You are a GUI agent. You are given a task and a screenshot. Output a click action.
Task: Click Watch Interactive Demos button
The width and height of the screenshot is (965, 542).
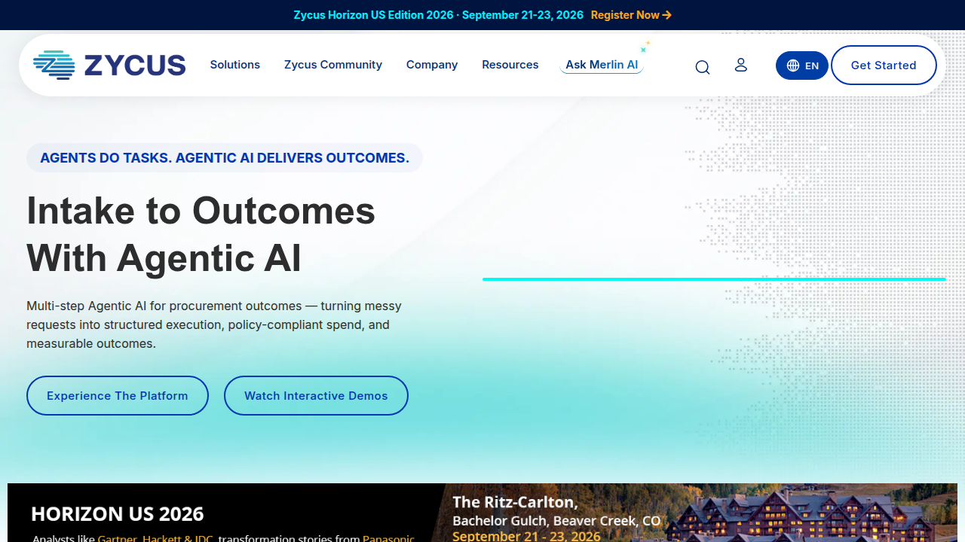click(316, 395)
